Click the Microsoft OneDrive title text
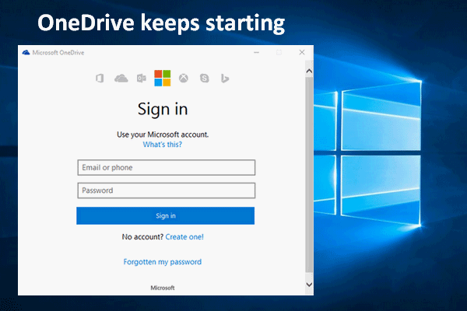Screen dimensions: 467x311 pos(58,53)
